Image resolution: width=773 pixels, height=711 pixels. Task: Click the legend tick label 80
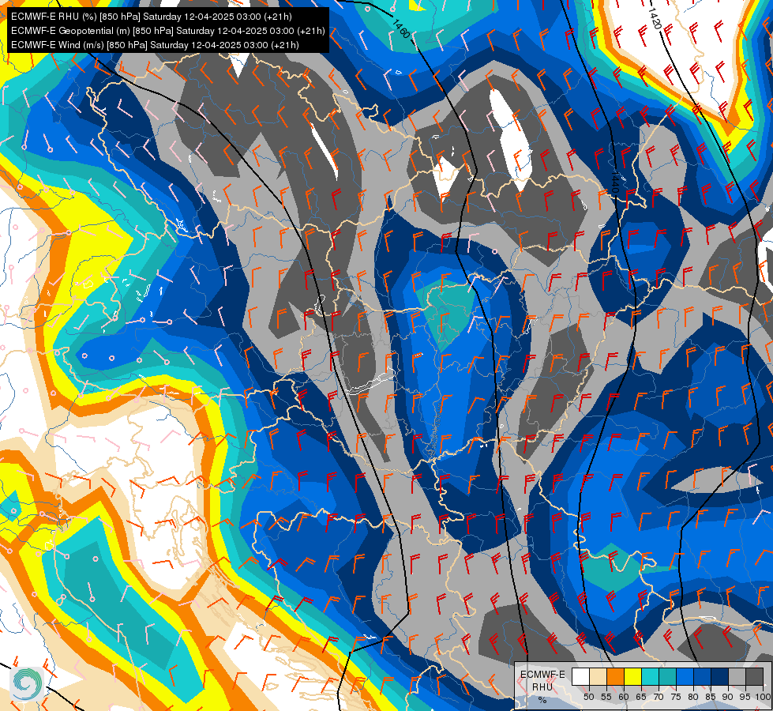(x=693, y=697)
